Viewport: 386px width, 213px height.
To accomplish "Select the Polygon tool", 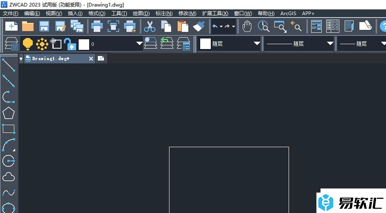I will [x=9, y=113].
